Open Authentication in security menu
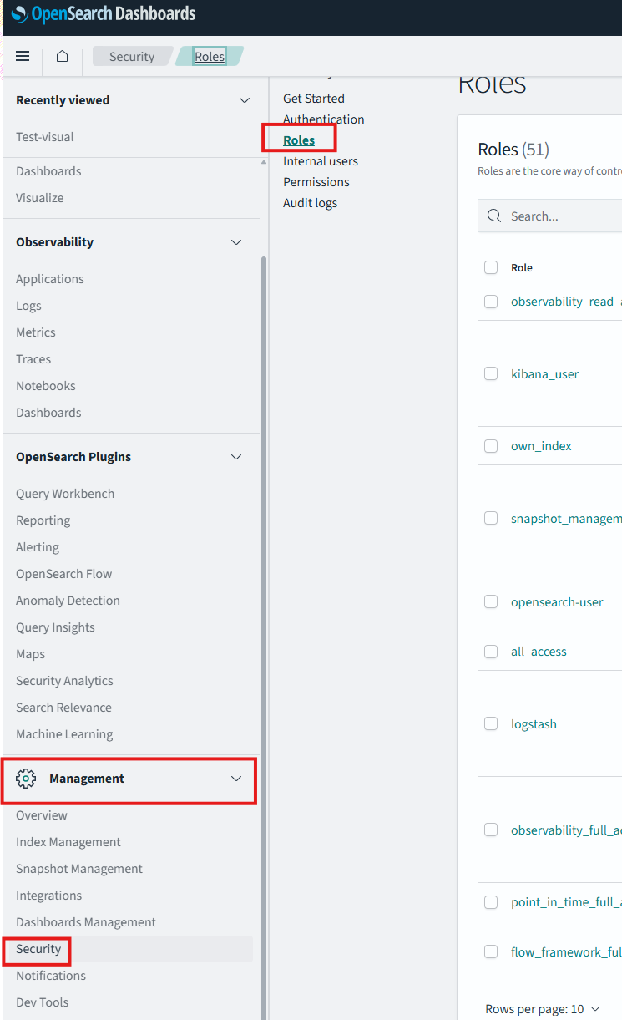 click(x=324, y=119)
